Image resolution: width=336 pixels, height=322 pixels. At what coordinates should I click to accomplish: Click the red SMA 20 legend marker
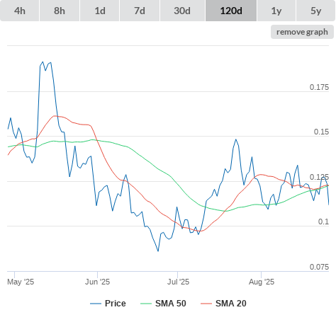206,304
